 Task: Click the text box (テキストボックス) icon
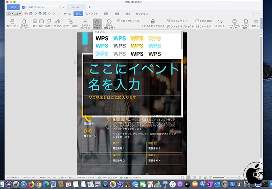pos(86,24)
